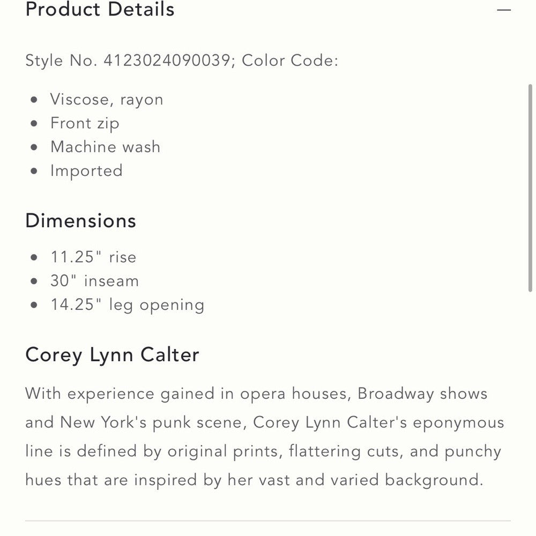
Task: Click the Product Details section heading
Action: point(100,10)
